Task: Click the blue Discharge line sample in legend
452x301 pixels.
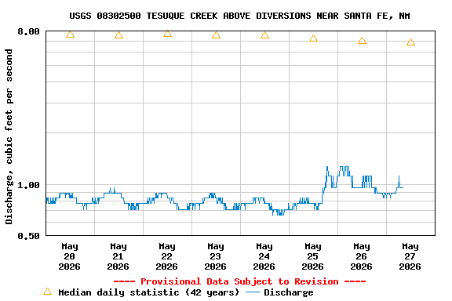Action: [x=253, y=292]
